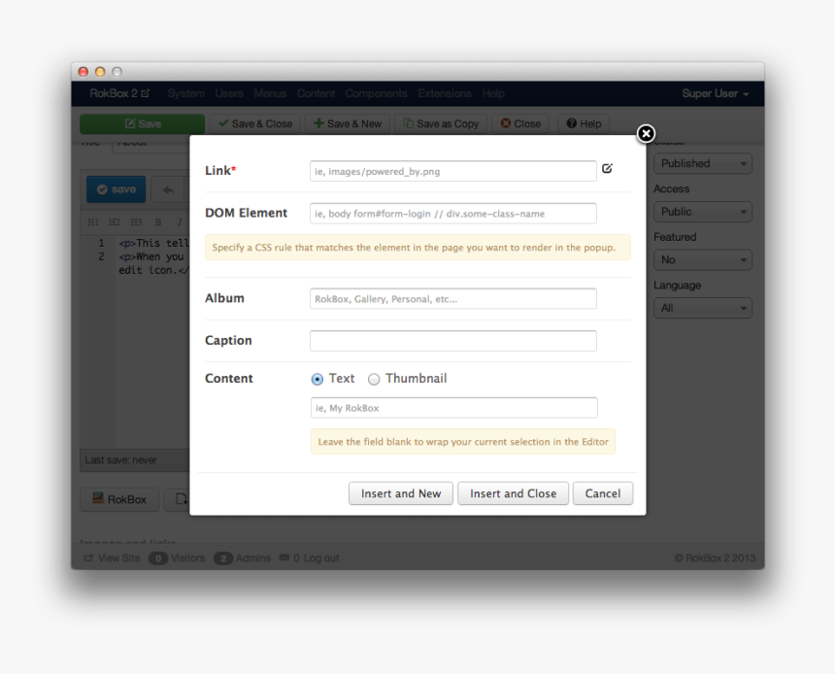The image size is (835, 674).
Task: Apply bold with the B editor icon
Action: click(158, 222)
